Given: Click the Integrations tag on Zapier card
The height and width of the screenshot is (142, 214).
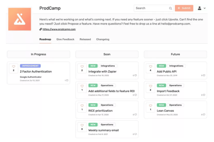Looking at the screenshot, I should [x=108, y=66].
